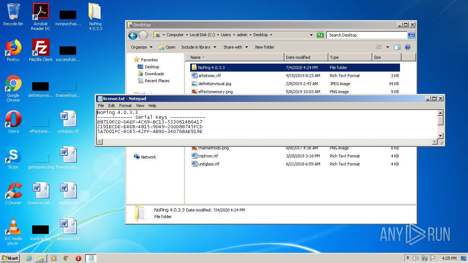Launch Acrobat Reader DC shortcut

[41, 17]
